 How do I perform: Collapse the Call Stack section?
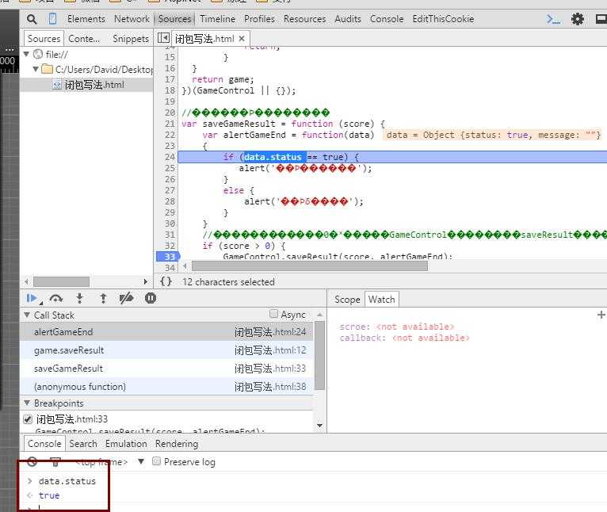click(x=27, y=315)
